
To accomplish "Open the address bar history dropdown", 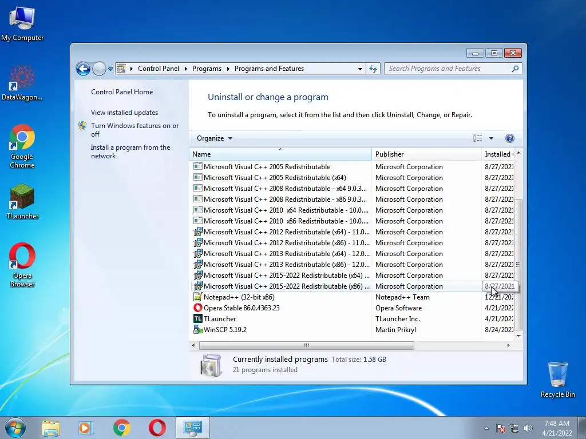I will pyautogui.click(x=360, y=69).
